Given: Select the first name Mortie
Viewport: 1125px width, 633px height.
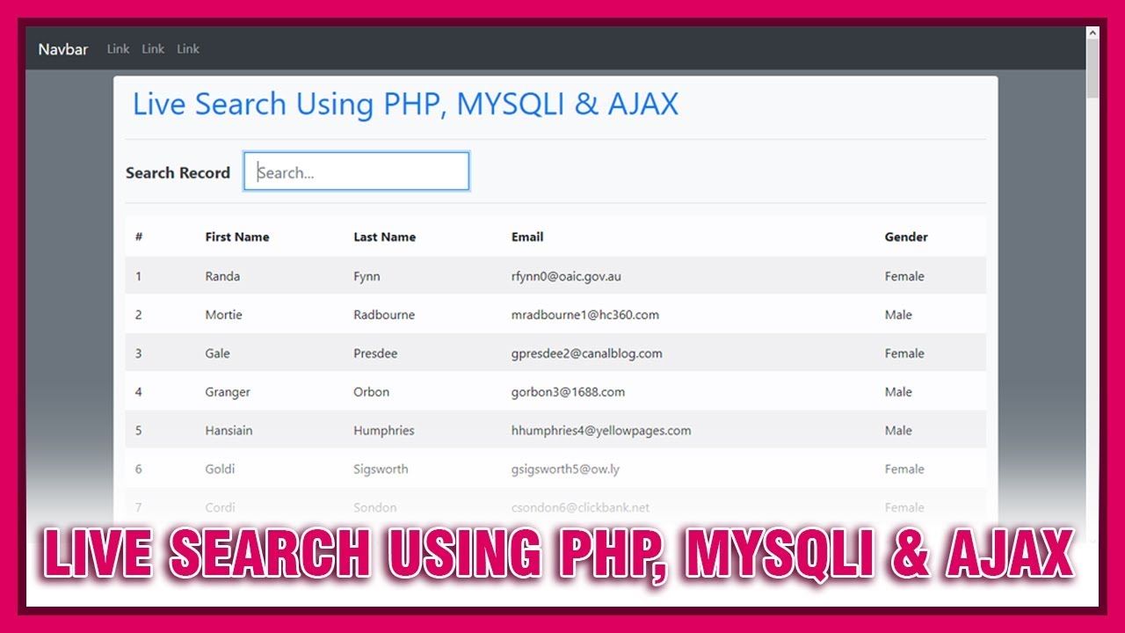Looking at the screenshot, I should click(x=223, y=315).
